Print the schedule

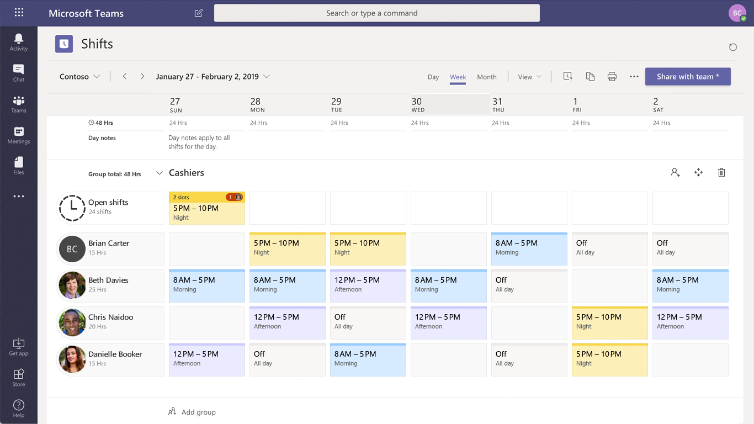(612, 77)
